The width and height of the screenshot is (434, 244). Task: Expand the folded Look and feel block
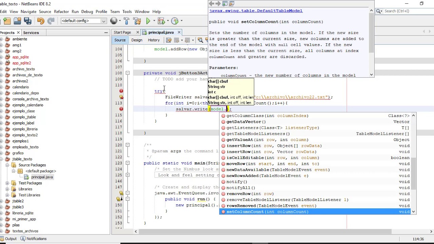point(127,175)
